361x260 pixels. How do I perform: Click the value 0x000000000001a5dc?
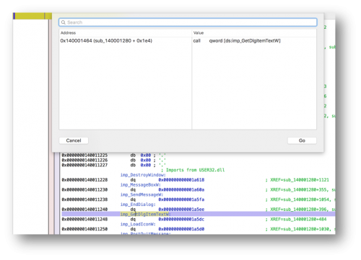click(181, 219)
